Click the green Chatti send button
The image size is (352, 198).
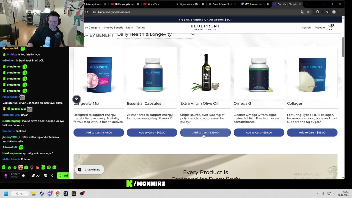click(x=64, y=176)
